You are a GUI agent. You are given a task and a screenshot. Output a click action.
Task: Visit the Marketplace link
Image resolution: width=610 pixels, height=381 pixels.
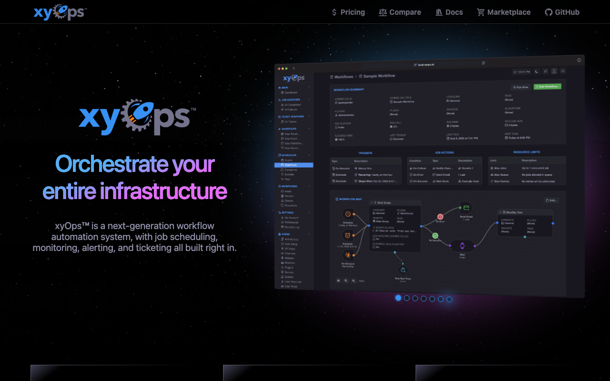click(x=504, y=12)
